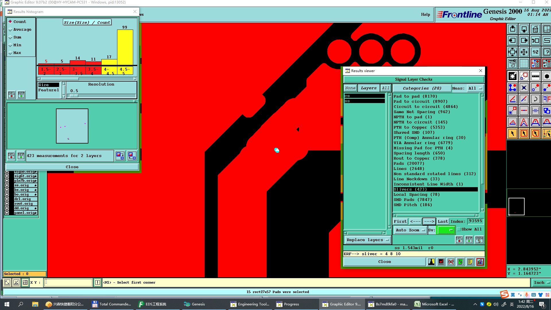Viewport: 551px width, 310px height.
Task: Open the Inch units dropdown
Action: 541,283
